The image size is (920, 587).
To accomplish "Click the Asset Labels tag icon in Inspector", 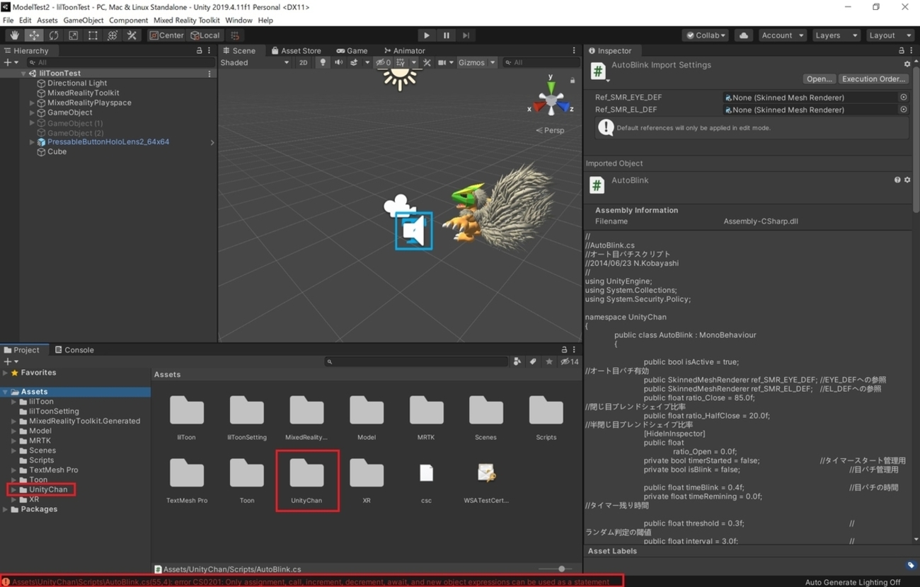I will click(911, 565).
